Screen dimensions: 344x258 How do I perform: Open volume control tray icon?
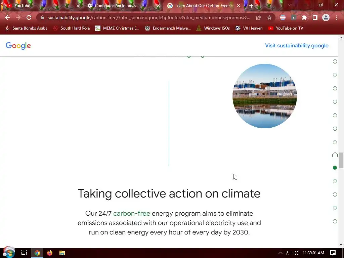[297, 253]
